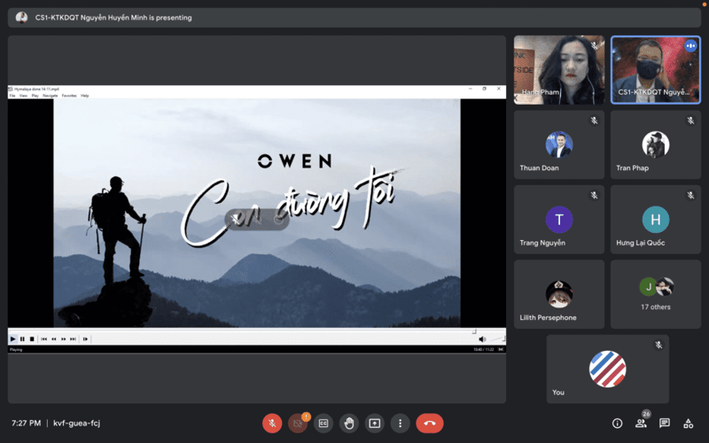
Task: Click the muted mic icon on your tile
Action: (658, 345)
